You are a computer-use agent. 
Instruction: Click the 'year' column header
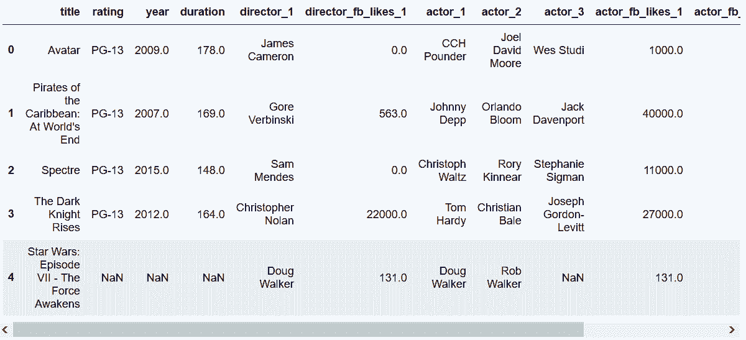click(157, 12)
